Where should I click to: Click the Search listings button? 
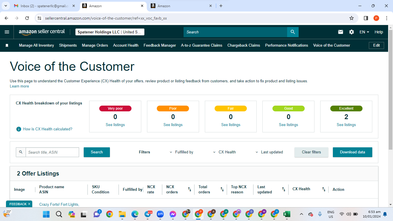click(x=97, y=152)
